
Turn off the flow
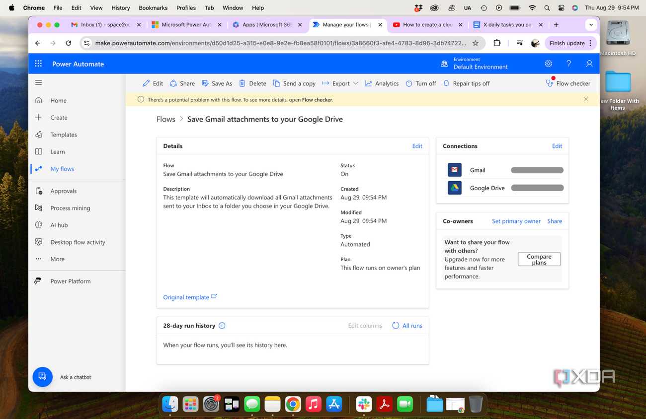(x=421, y=83)
